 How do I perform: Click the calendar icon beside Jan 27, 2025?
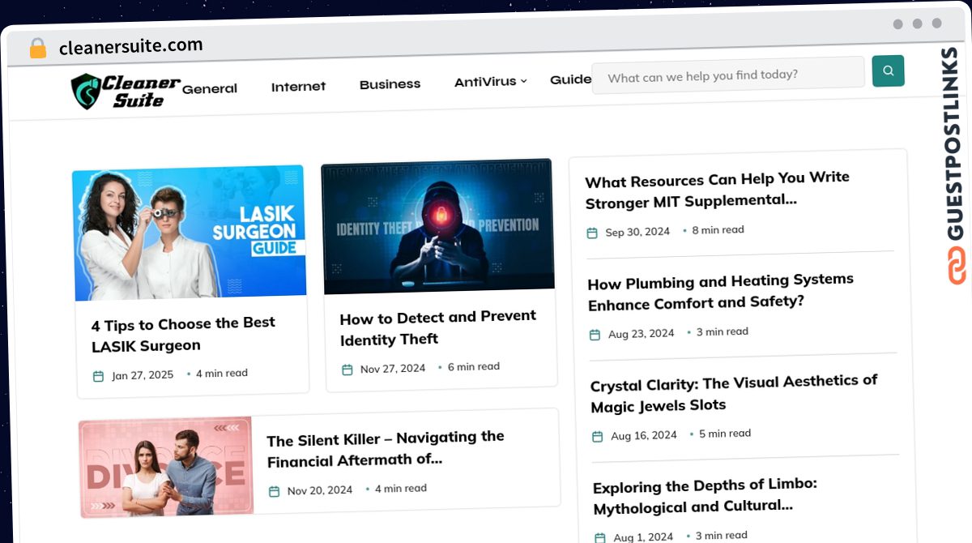99,376
